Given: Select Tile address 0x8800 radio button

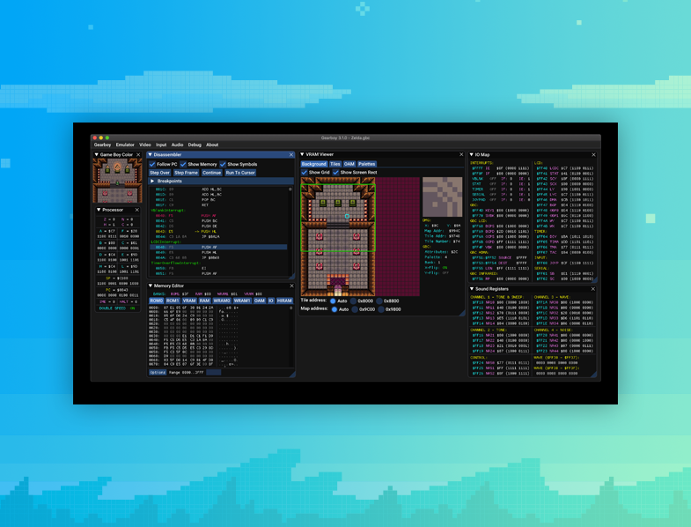Looking at the screenshot, I should (x=379, y=301).
